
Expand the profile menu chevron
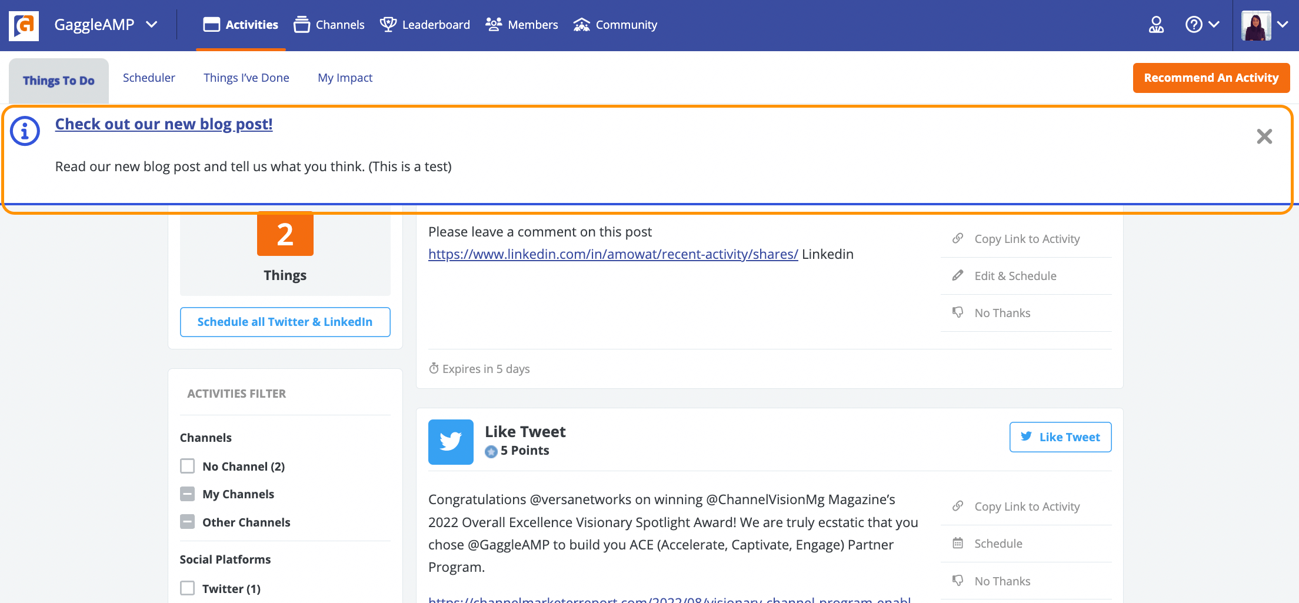pos(1283,25)
